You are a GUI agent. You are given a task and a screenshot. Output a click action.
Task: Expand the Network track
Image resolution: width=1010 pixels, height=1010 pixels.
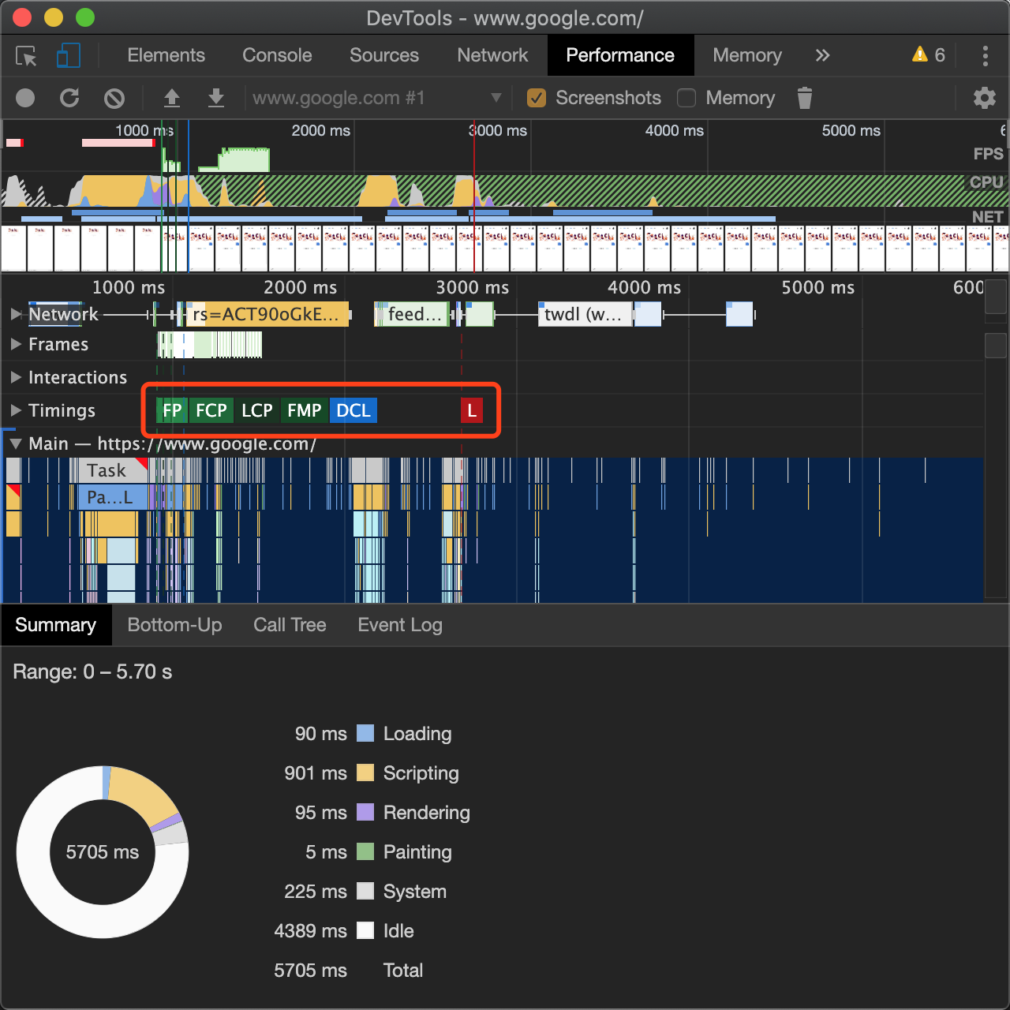pos(16,314)
